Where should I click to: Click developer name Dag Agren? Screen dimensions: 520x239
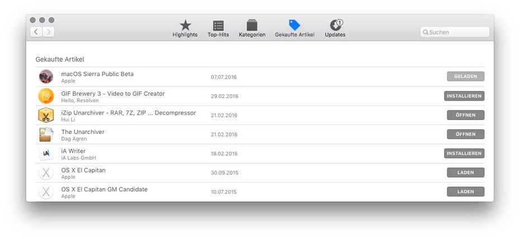click(x=74, y=139)
